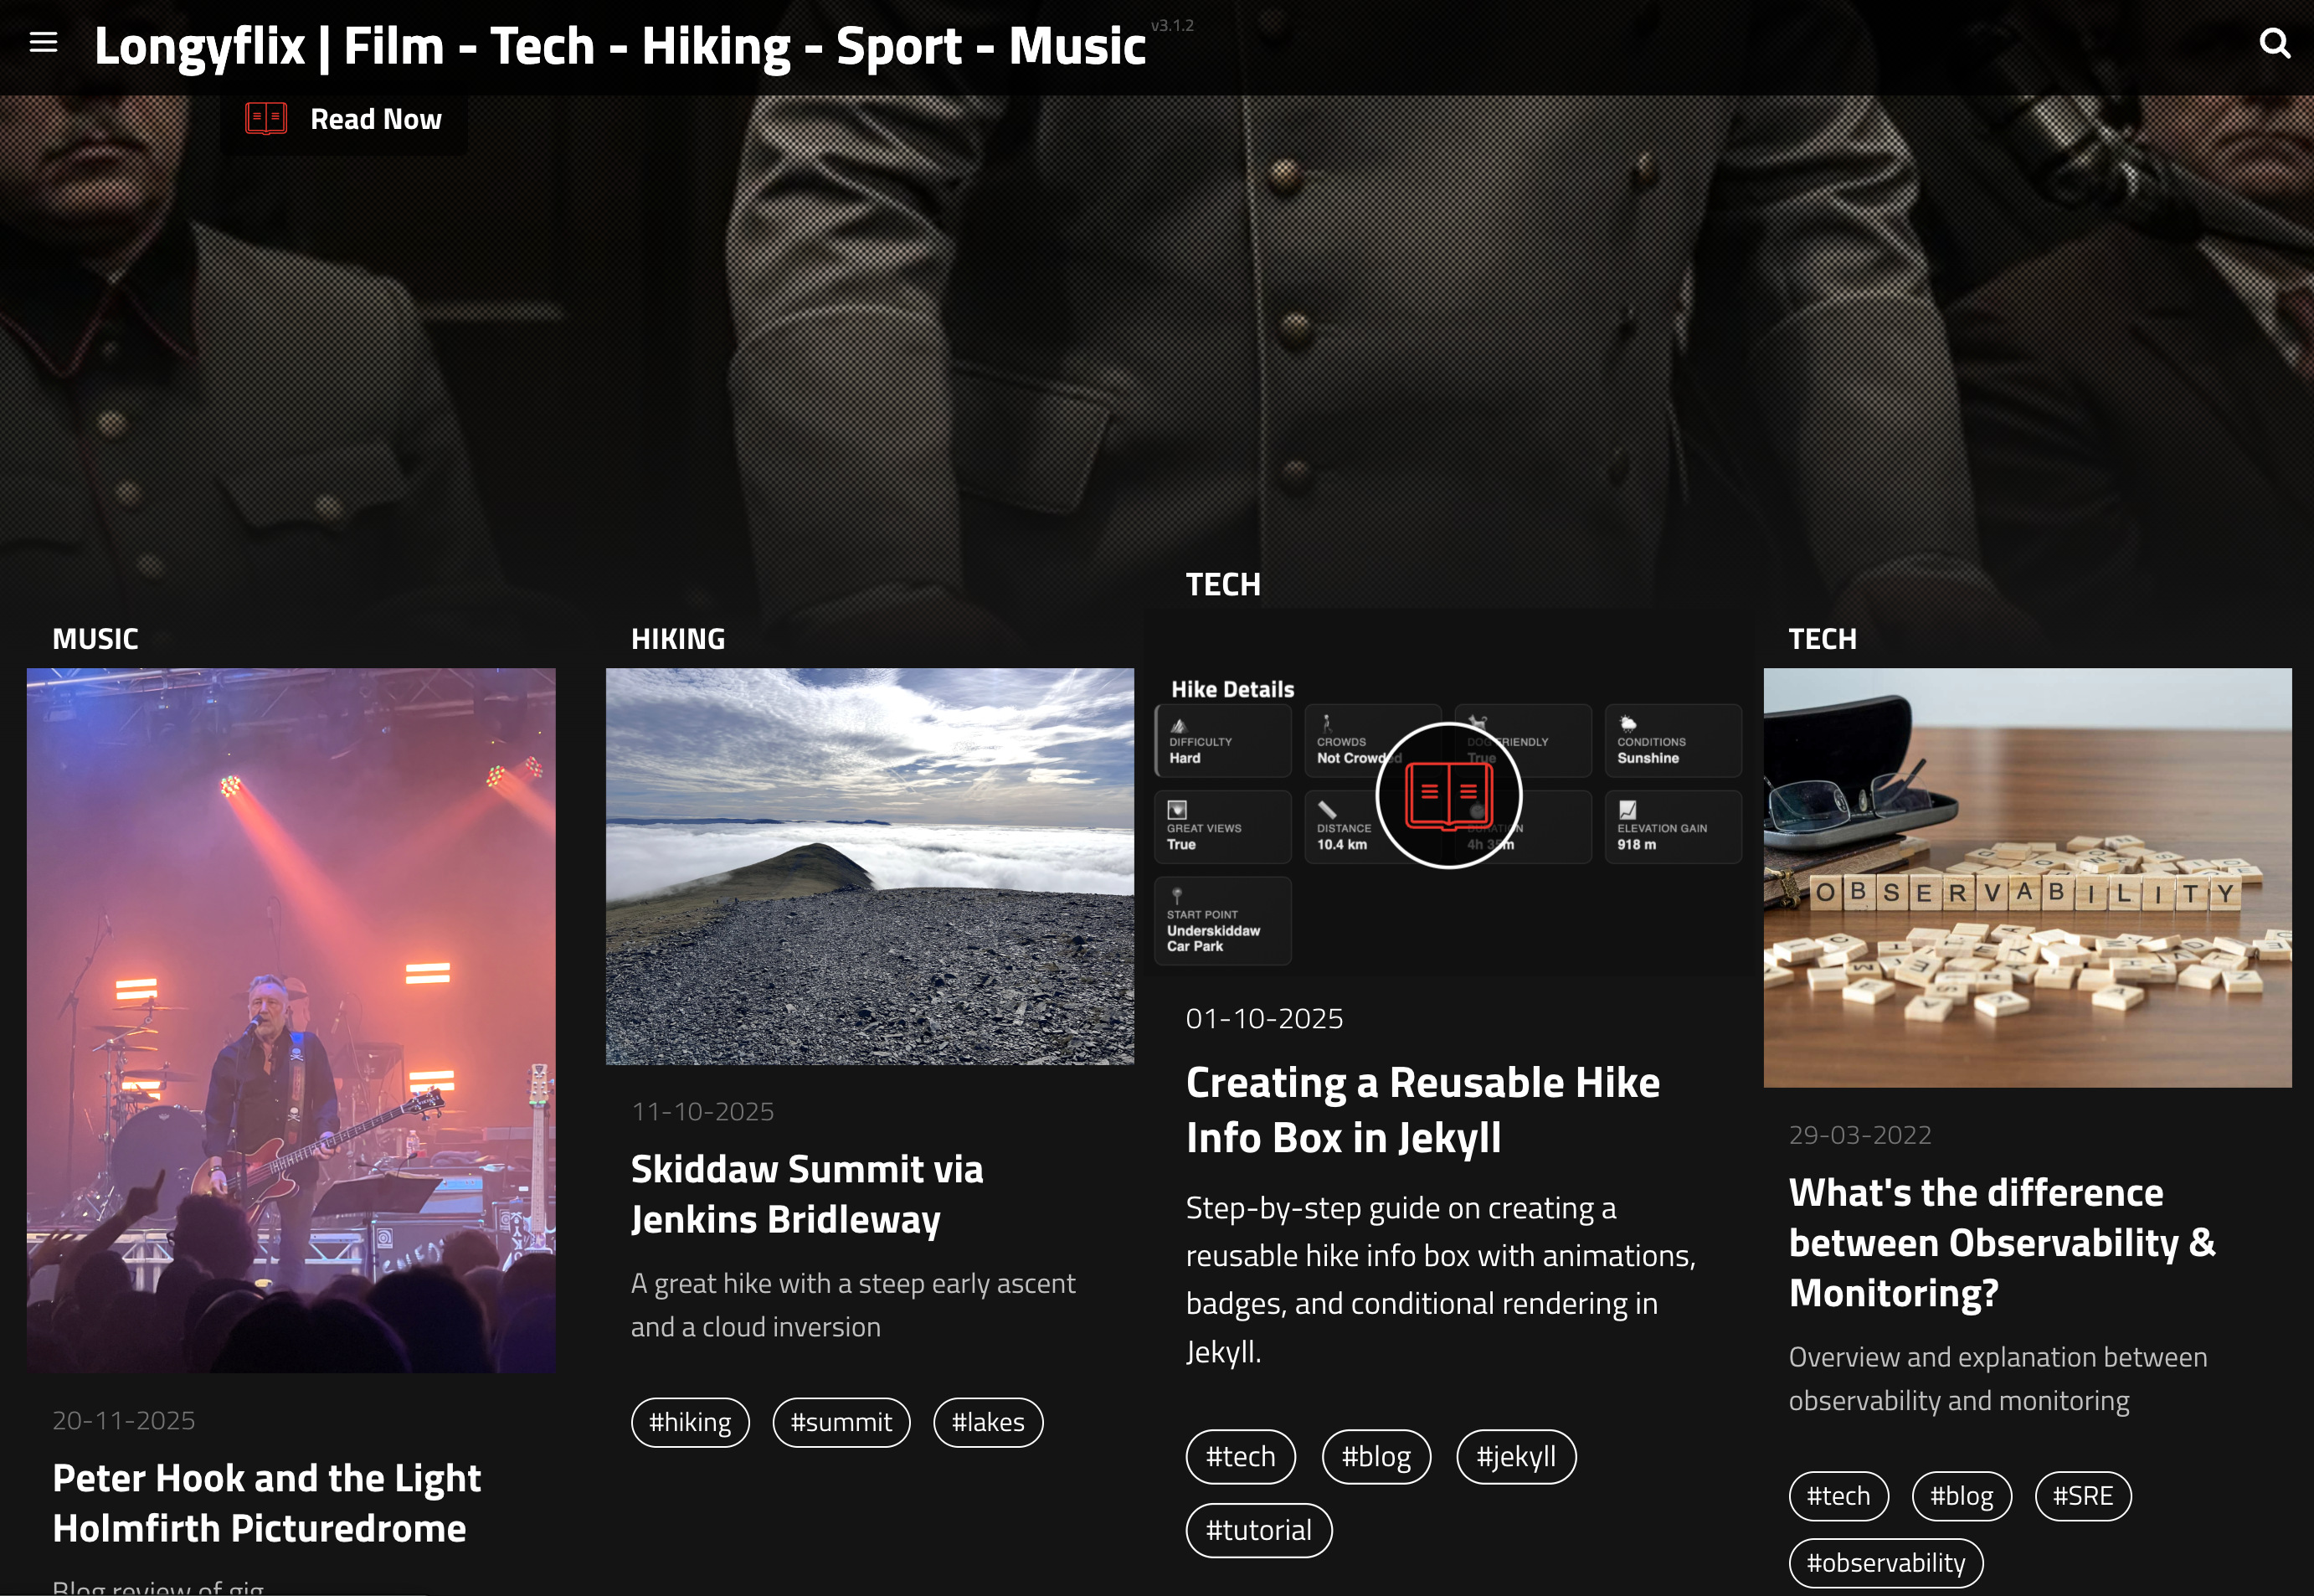This screenshot has width=2314, height=1596.
Task: Select the #summit tag
Action: pyautogui.click(x=841, y=1422)
